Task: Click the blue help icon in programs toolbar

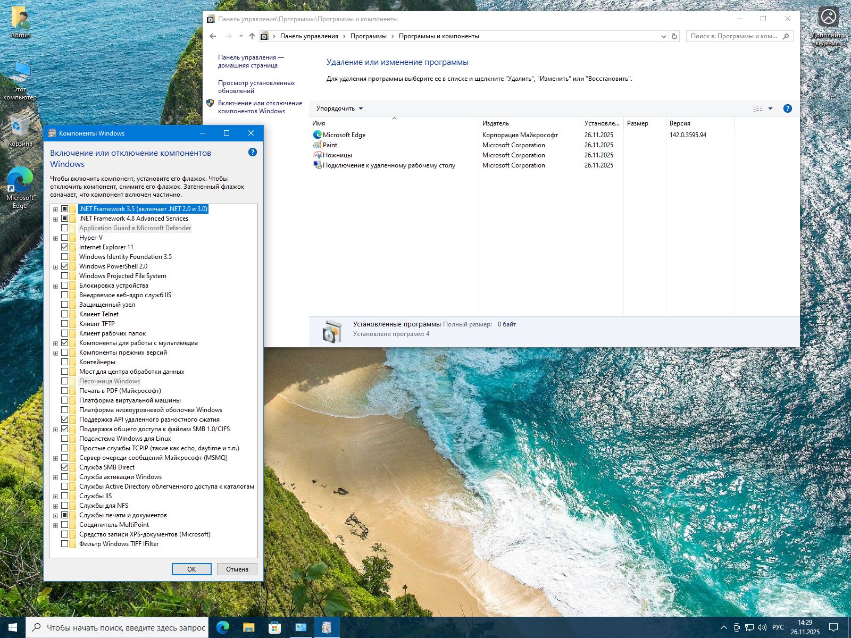Action: 788,108
